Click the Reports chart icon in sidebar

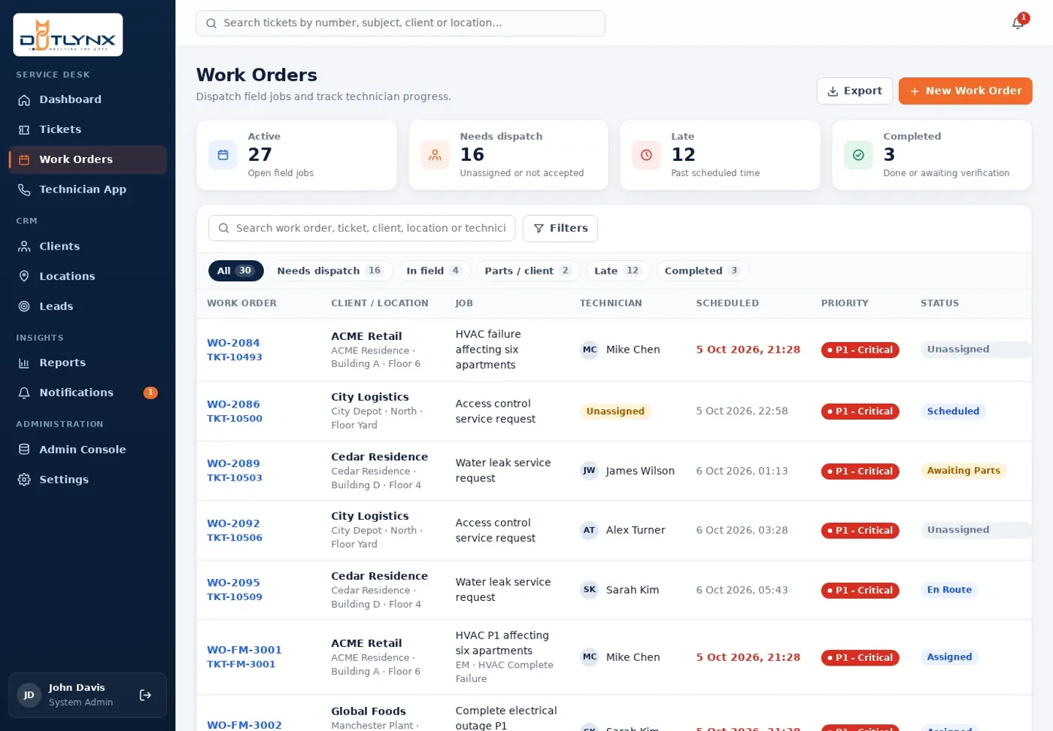24,363
